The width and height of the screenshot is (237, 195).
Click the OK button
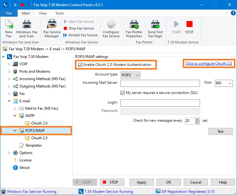tap(169, 182)
